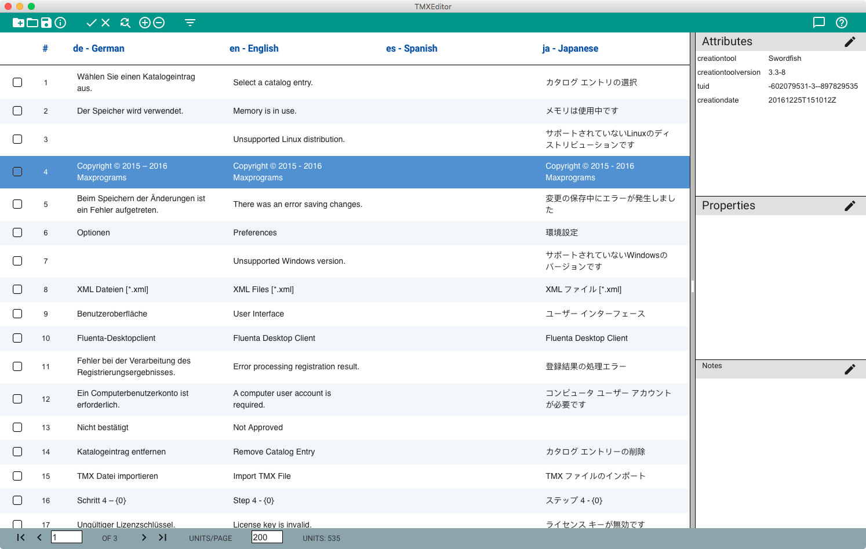Select the checkbox of highlighted unit 4
866x549 pixels.
point(17,172)
